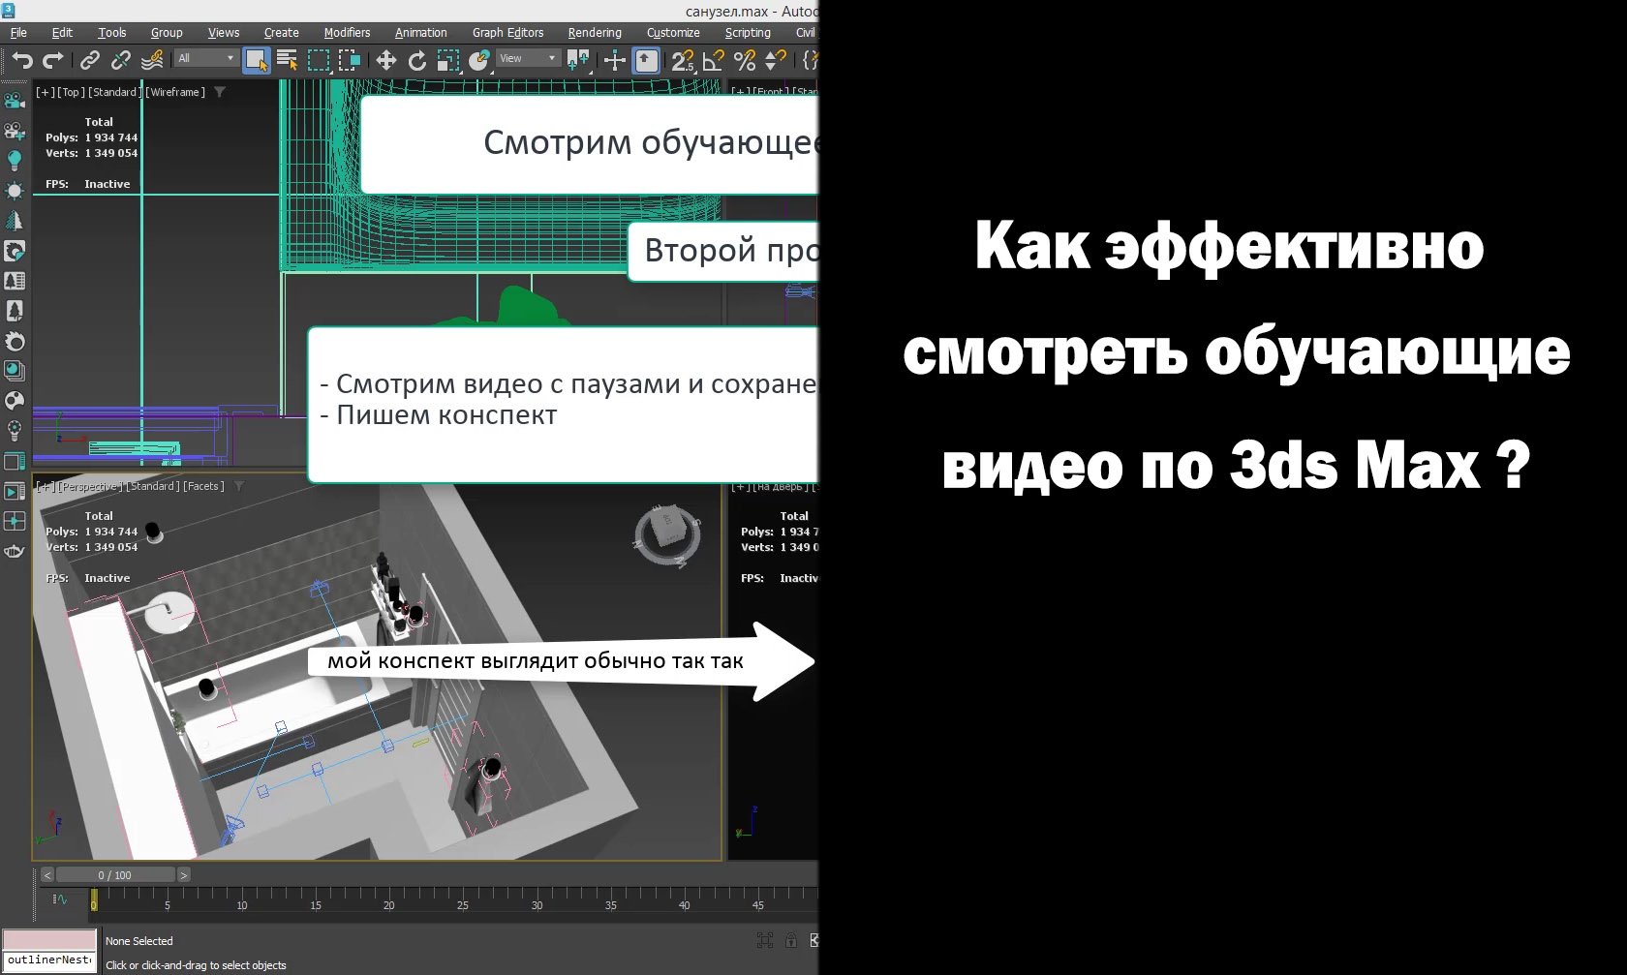1627x975 pixels.
Task: Toggle the 2.5D Snaps button
Action: coord(683,61)
